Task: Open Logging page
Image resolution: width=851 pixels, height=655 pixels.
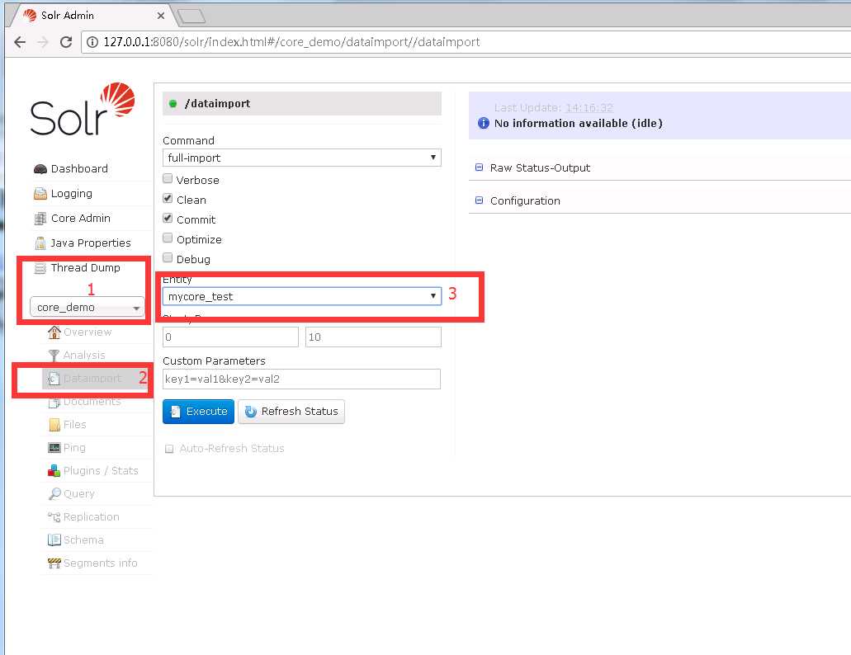Action: click(x=72, y=194)
